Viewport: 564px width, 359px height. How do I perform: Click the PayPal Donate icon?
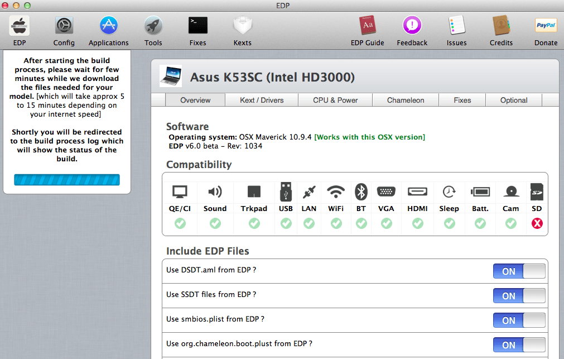pos(546,26)
